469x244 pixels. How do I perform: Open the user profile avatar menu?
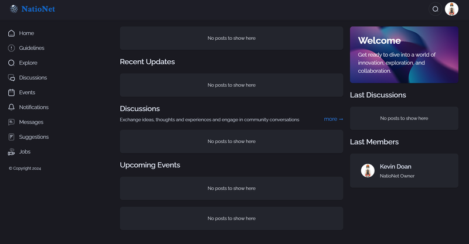pyautogui.click(x=451, y=9)
